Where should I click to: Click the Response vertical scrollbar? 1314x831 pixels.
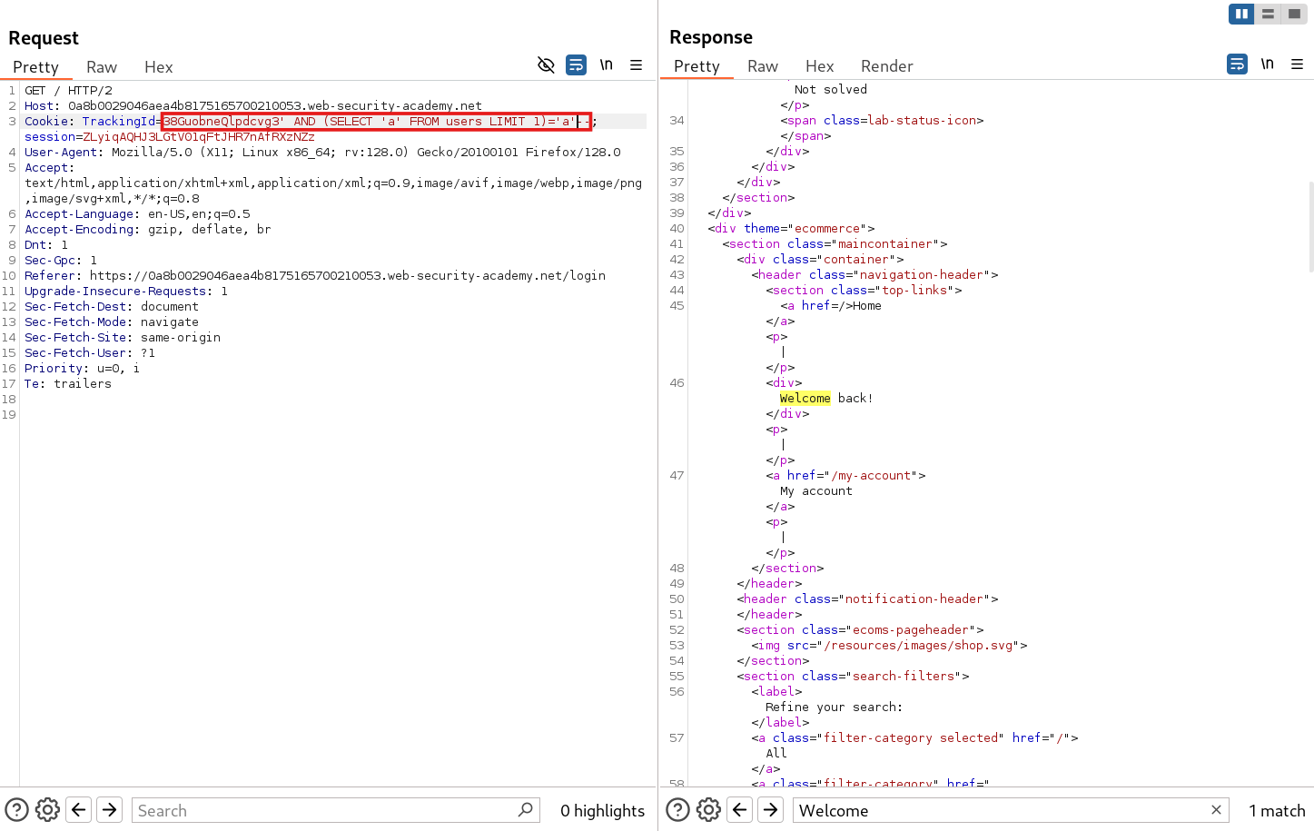[1310, 227]
